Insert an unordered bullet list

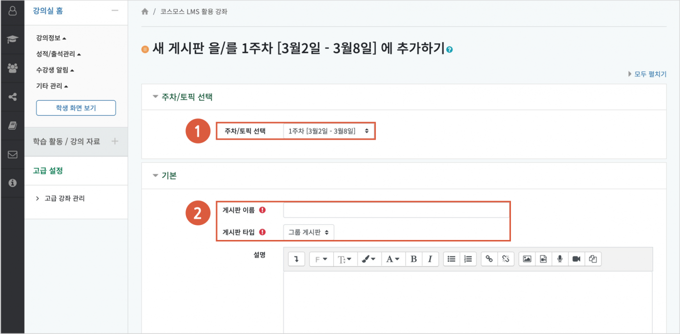pyautogui.click(x=451, y=259)
